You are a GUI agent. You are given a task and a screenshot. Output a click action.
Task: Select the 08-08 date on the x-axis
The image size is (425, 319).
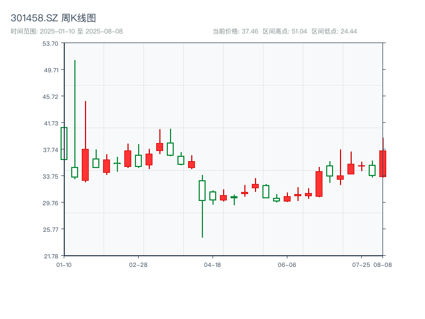pos(382,264)
